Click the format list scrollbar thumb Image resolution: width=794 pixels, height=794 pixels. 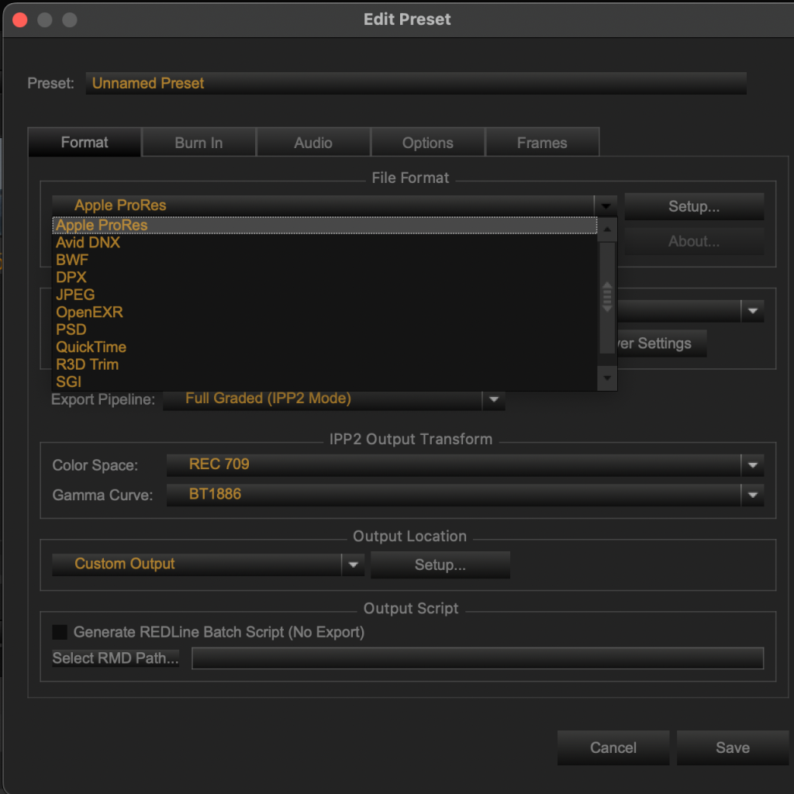click(x=607, y=297)
